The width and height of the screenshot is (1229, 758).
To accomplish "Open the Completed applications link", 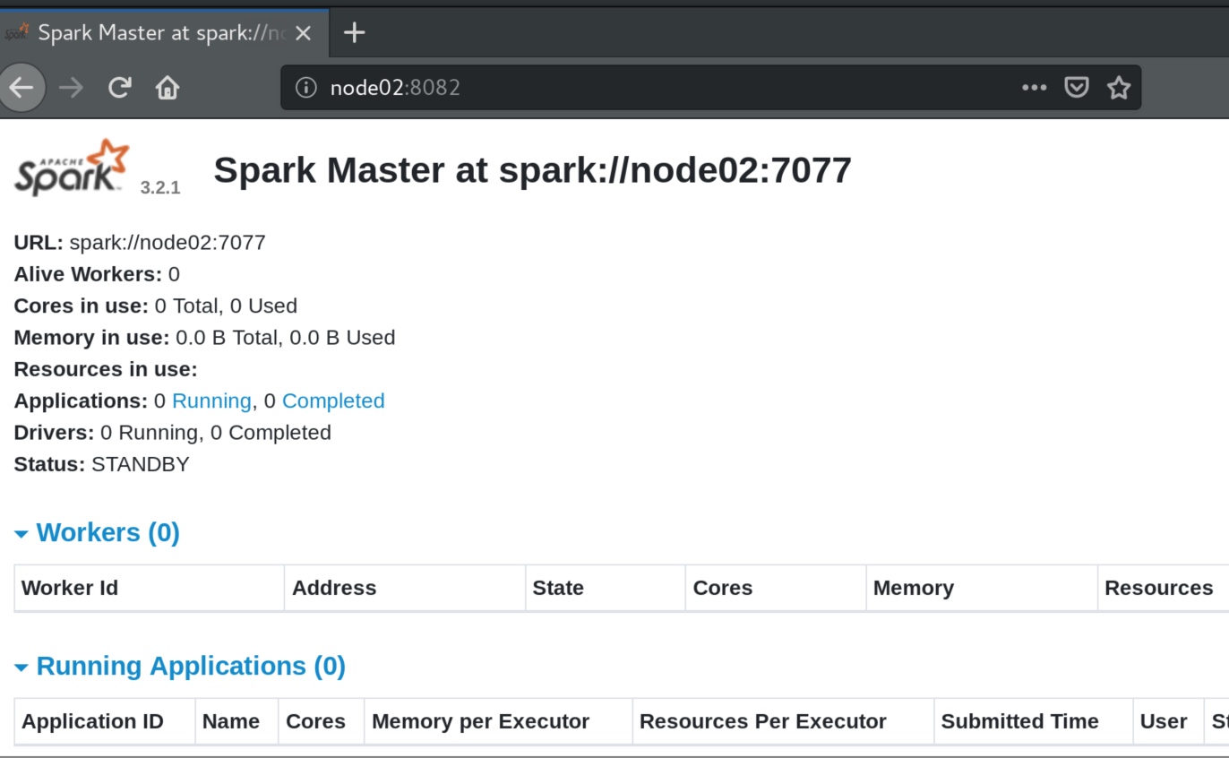I will (x=333, y=401).
